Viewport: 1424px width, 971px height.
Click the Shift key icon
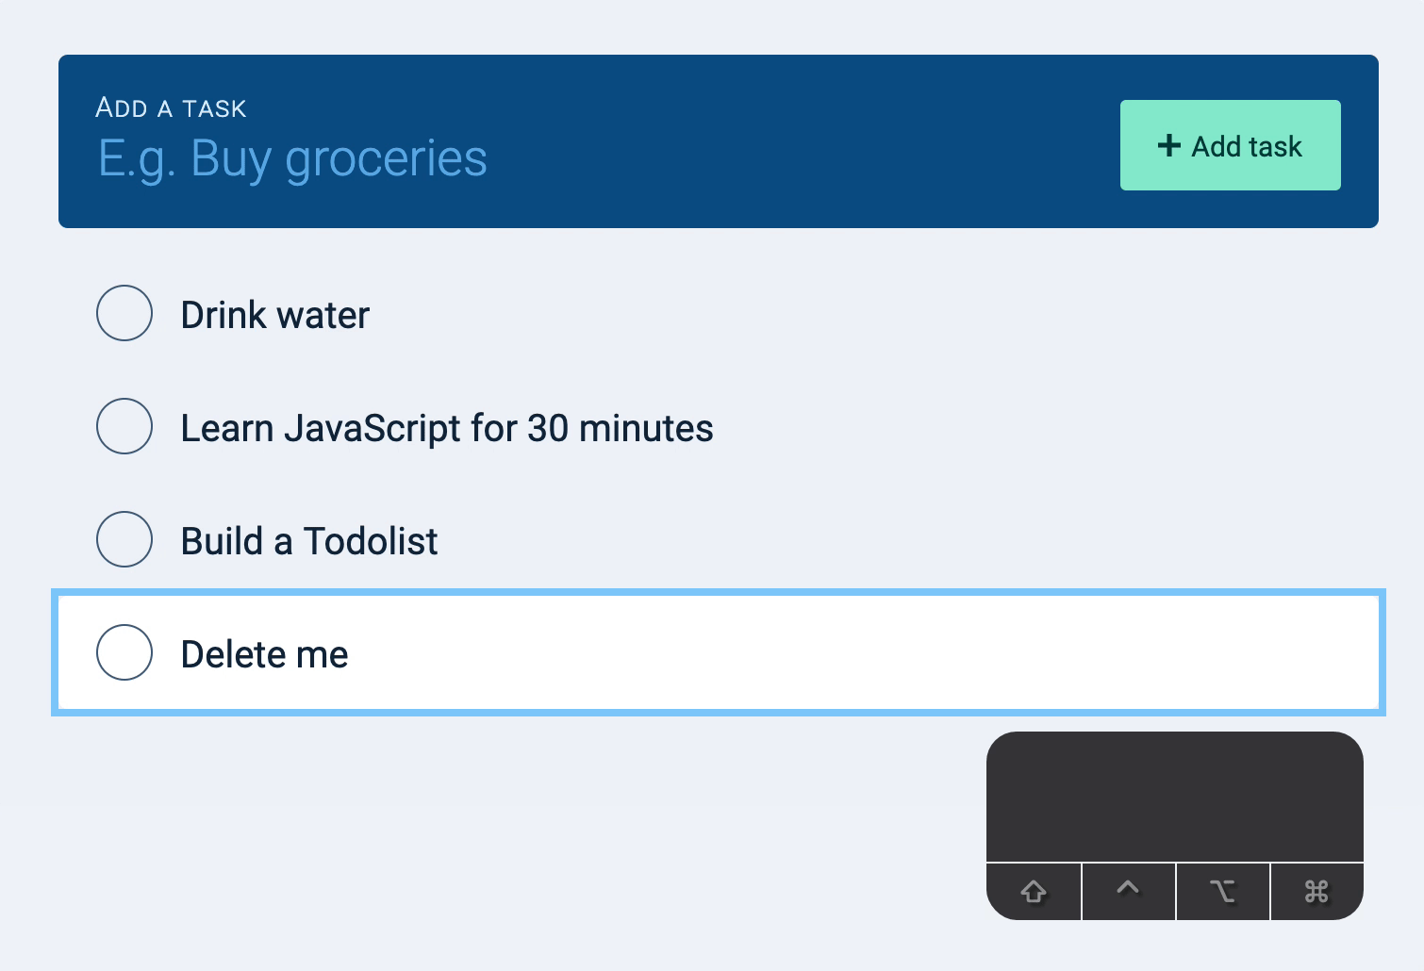[1034, 891]
